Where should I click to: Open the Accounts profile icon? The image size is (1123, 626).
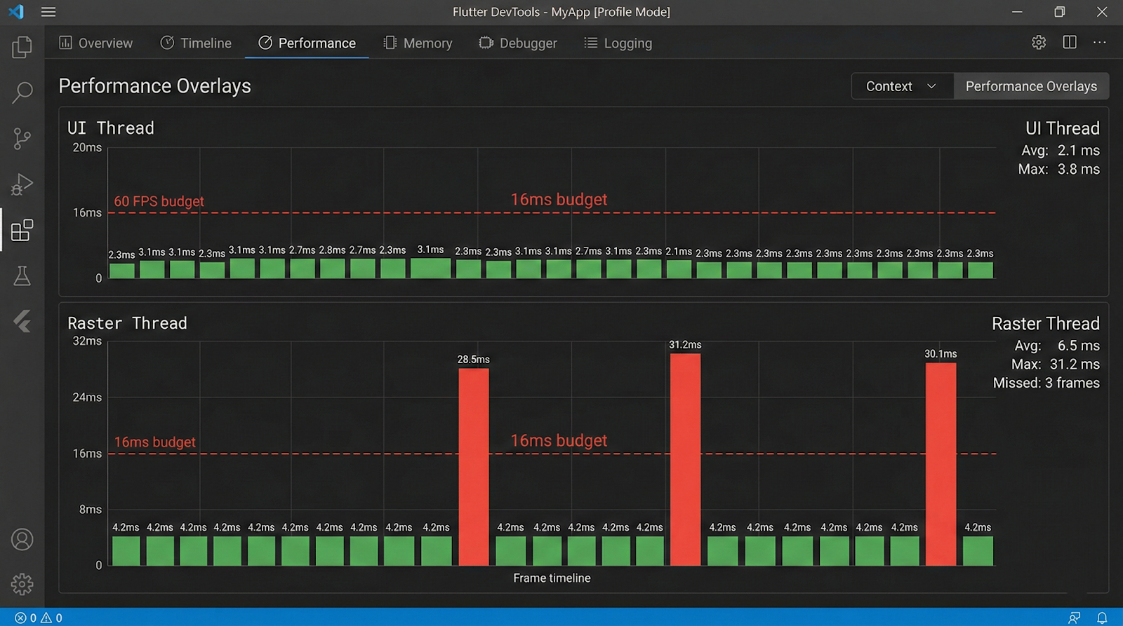[x=22, y=540]
